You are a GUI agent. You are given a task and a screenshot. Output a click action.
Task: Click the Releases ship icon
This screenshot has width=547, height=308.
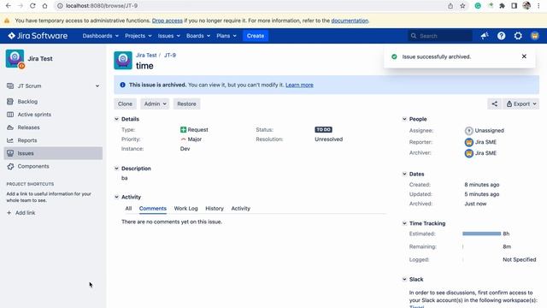click(10, 127)
